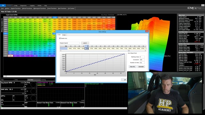Click the Main VE Table 1 title
The width and height of the screenshot is (205, 115).
9,11
